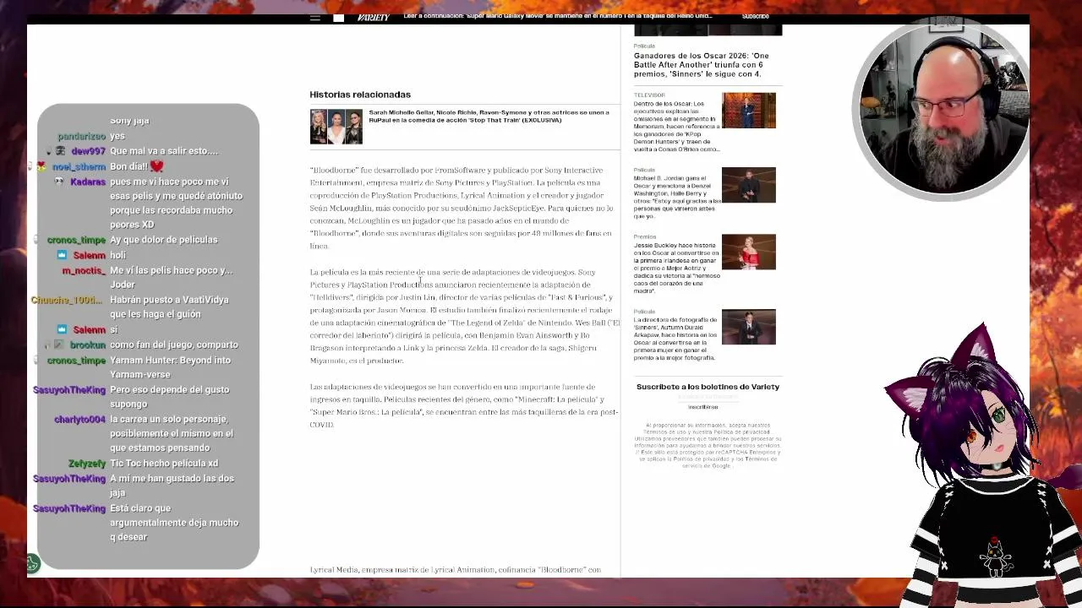Image resolution: width=1082 pixels, height=608 pixels.
Task: Click the TELEVISOR category label
Action: tap(649, 95)
